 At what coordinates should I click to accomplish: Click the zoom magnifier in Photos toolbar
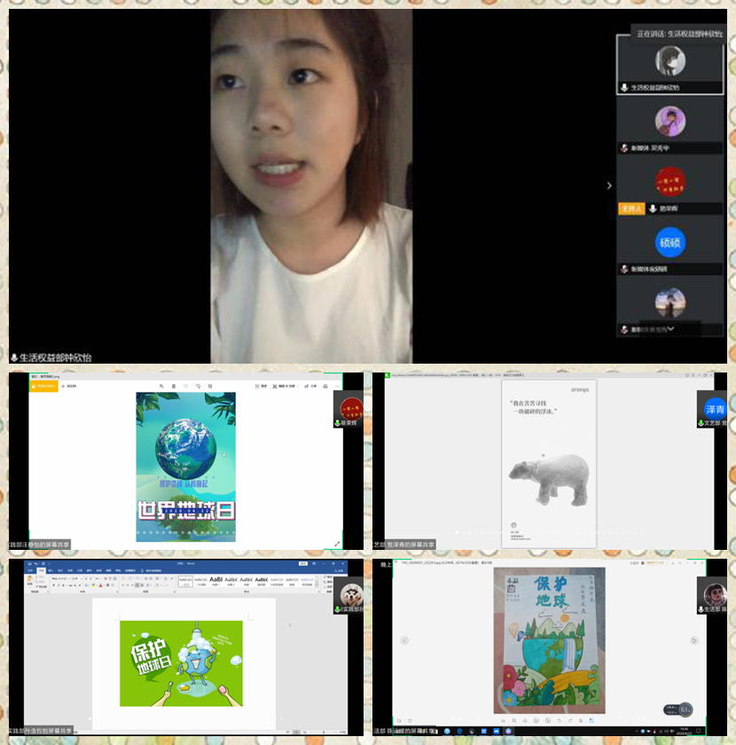161,387
